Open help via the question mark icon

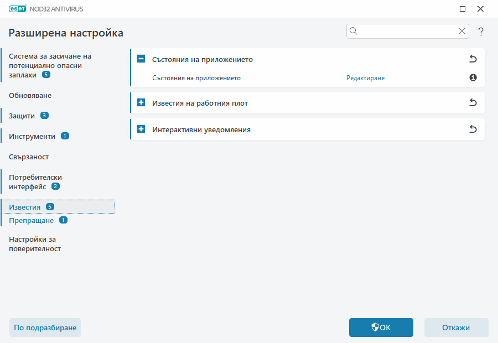(480, 32)
